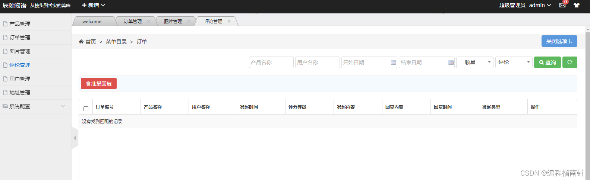Image resolution: width=590 pixels, height=180 pixels.
Task: Open the end date calendar picker icon
Action: pyautogui.click(x=451, y=62)
